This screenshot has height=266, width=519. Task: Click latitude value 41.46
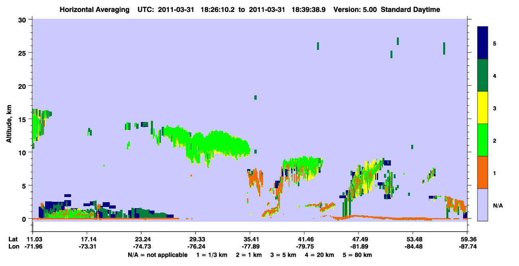tap(304, 239)
